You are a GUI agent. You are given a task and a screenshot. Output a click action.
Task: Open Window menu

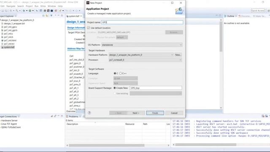51,6
